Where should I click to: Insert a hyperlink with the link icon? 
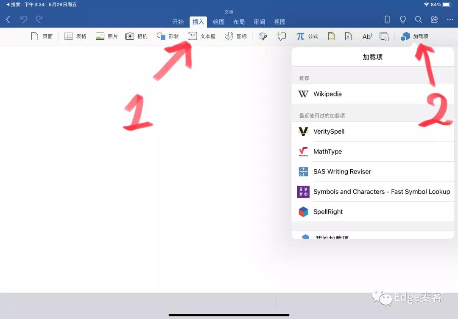coord(263,36)
